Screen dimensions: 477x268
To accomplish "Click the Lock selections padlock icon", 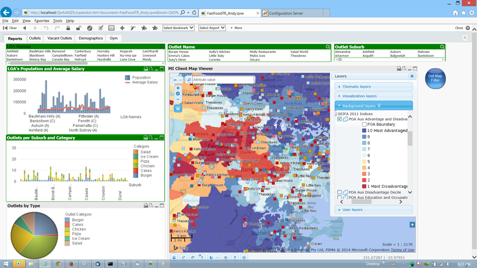I will (68, 28).
